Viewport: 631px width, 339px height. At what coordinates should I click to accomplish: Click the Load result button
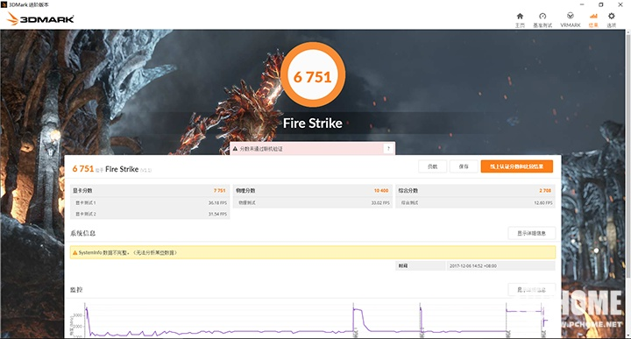coord(432,166)
